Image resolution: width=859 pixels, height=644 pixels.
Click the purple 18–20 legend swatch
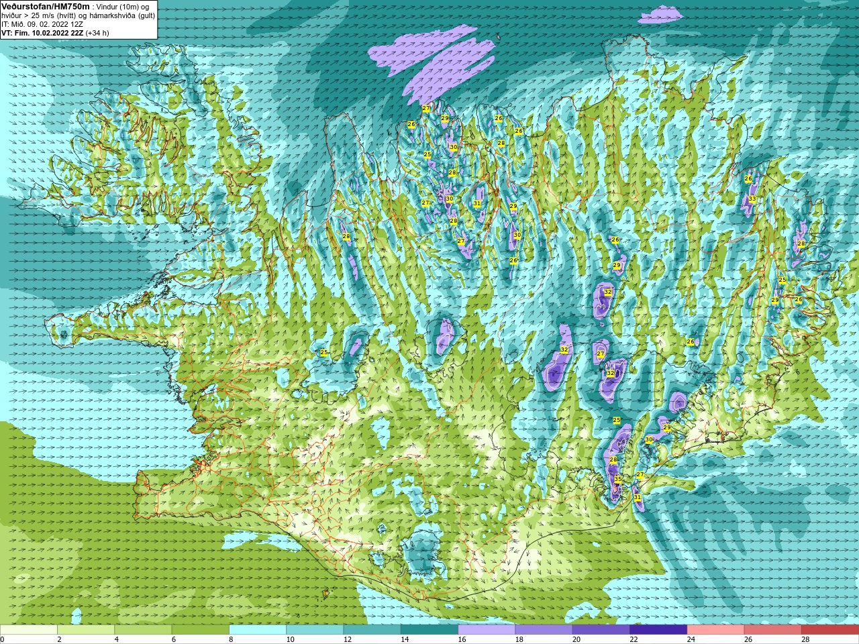(x=544, y=630)
